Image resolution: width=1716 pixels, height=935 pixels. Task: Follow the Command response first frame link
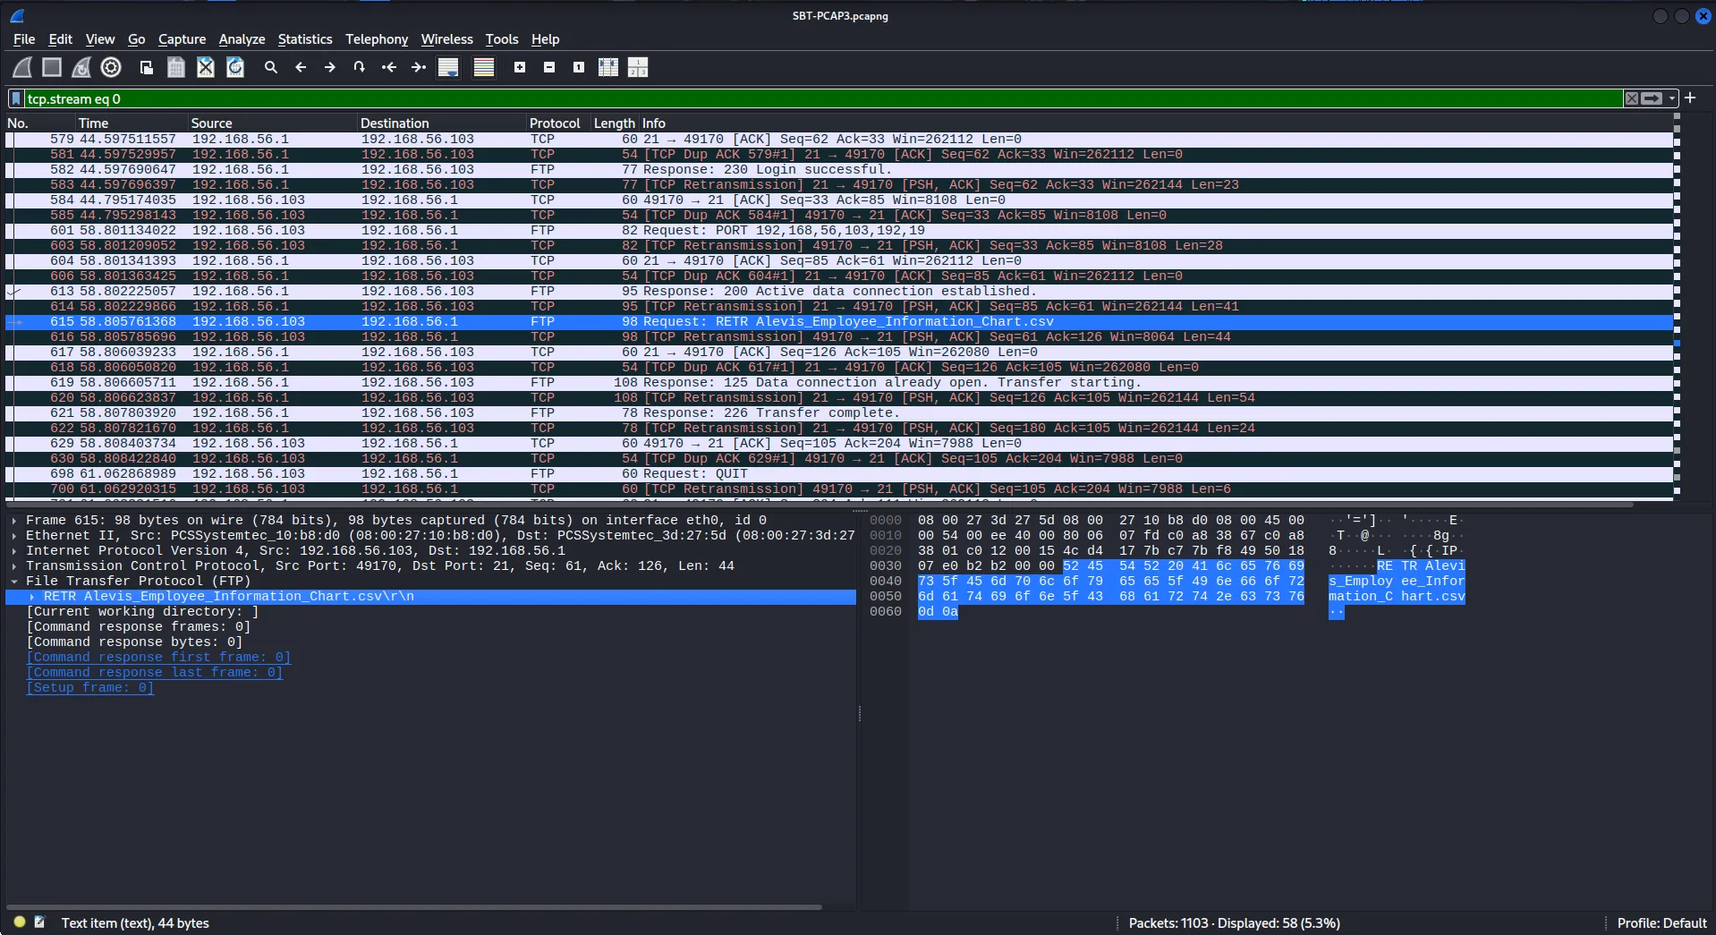(158, 657)
